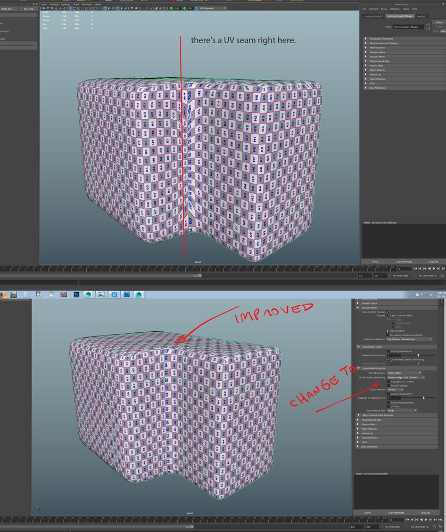The height and width of the screenshot is (532, 446).
Task: Click the Adaptive Tessellation Level slider handle
Action: point(424,398)
